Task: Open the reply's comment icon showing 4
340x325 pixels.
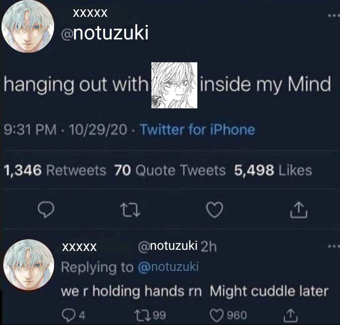Action: 74,315
